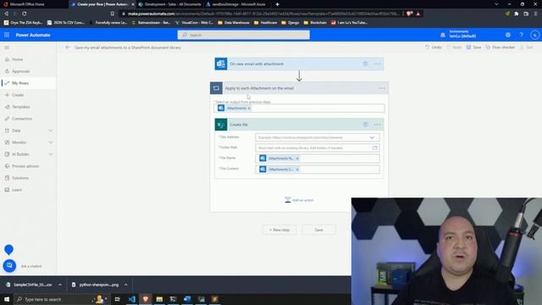This screenshot has width=542, height=305.
Task: Open the app launcher waffle icon
Action: pyautogui.click(x=7, y=35)
